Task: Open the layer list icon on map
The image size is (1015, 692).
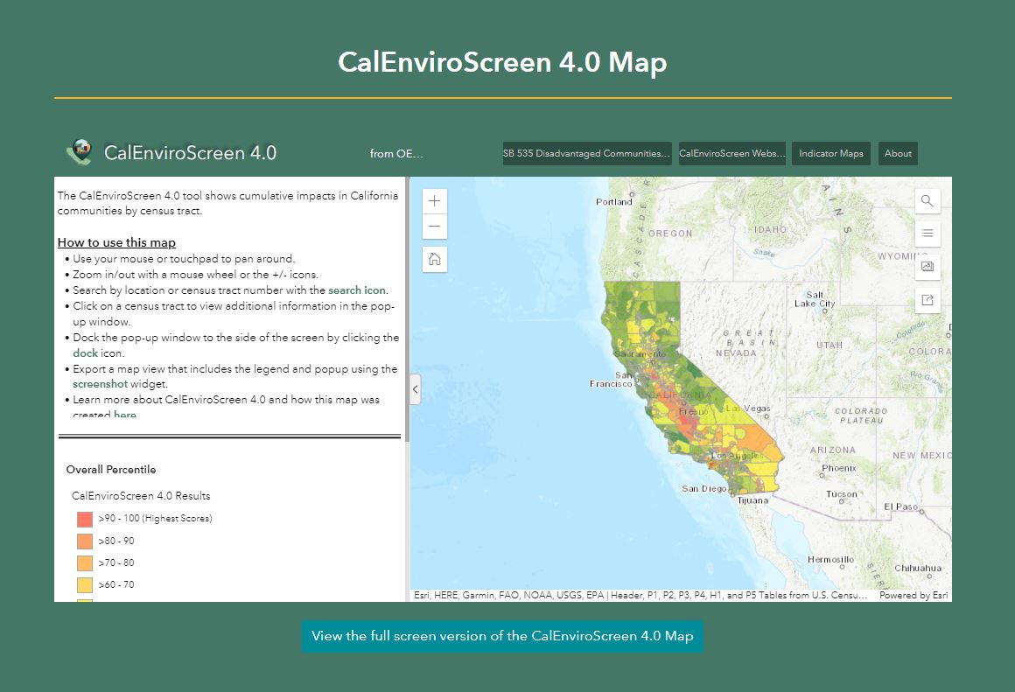Action: 927,234
